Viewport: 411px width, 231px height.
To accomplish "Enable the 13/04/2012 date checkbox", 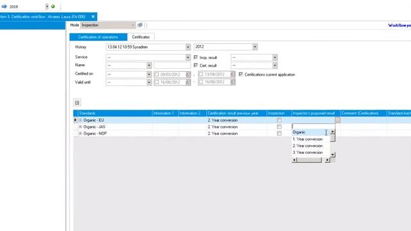I will [201, 74].
